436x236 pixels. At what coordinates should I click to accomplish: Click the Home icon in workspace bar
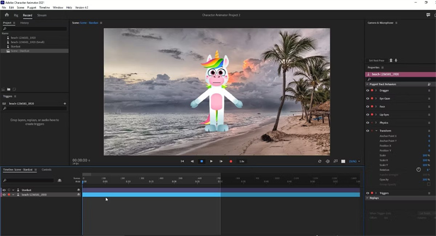(7, 15)
